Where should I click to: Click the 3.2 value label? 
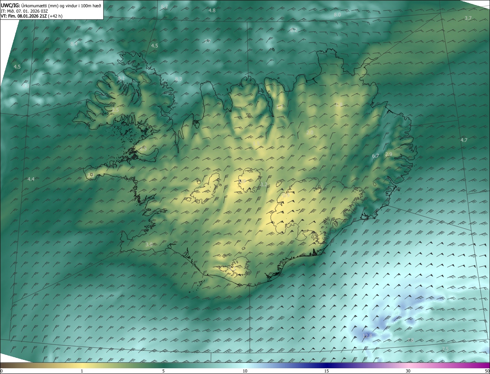tap(264, 185)
